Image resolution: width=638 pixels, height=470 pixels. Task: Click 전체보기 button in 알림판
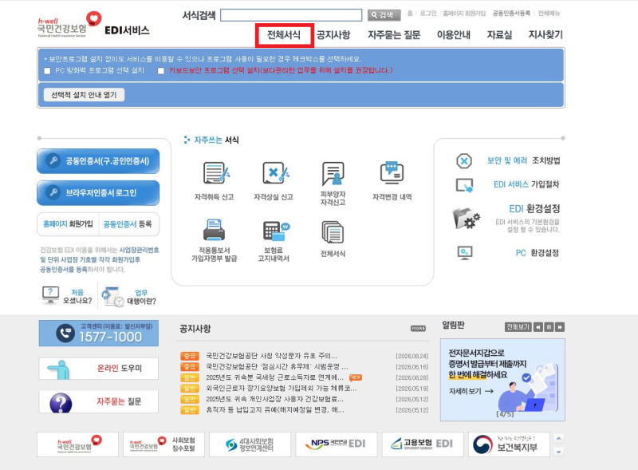pos(518,327)
